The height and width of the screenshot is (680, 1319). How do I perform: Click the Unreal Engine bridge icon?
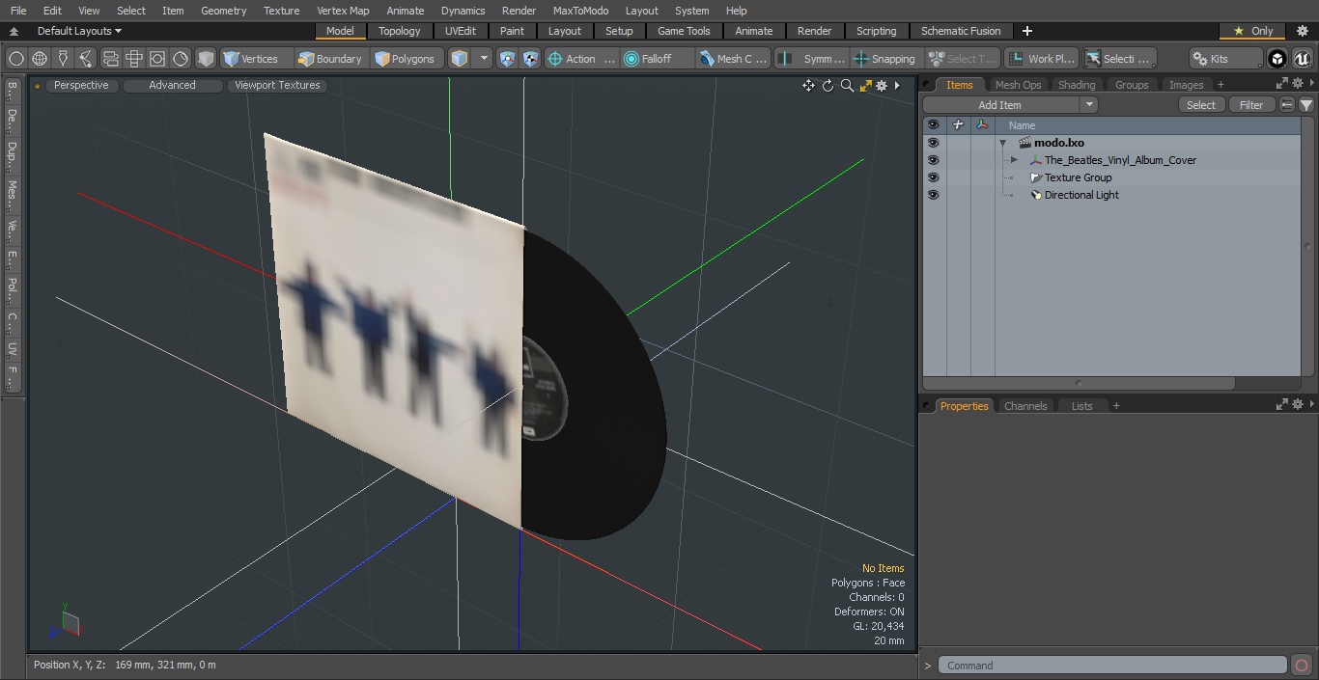coord(1302,59)
